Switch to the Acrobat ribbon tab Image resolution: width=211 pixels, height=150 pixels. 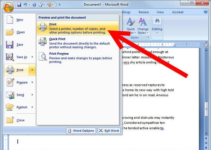point(178,12)
